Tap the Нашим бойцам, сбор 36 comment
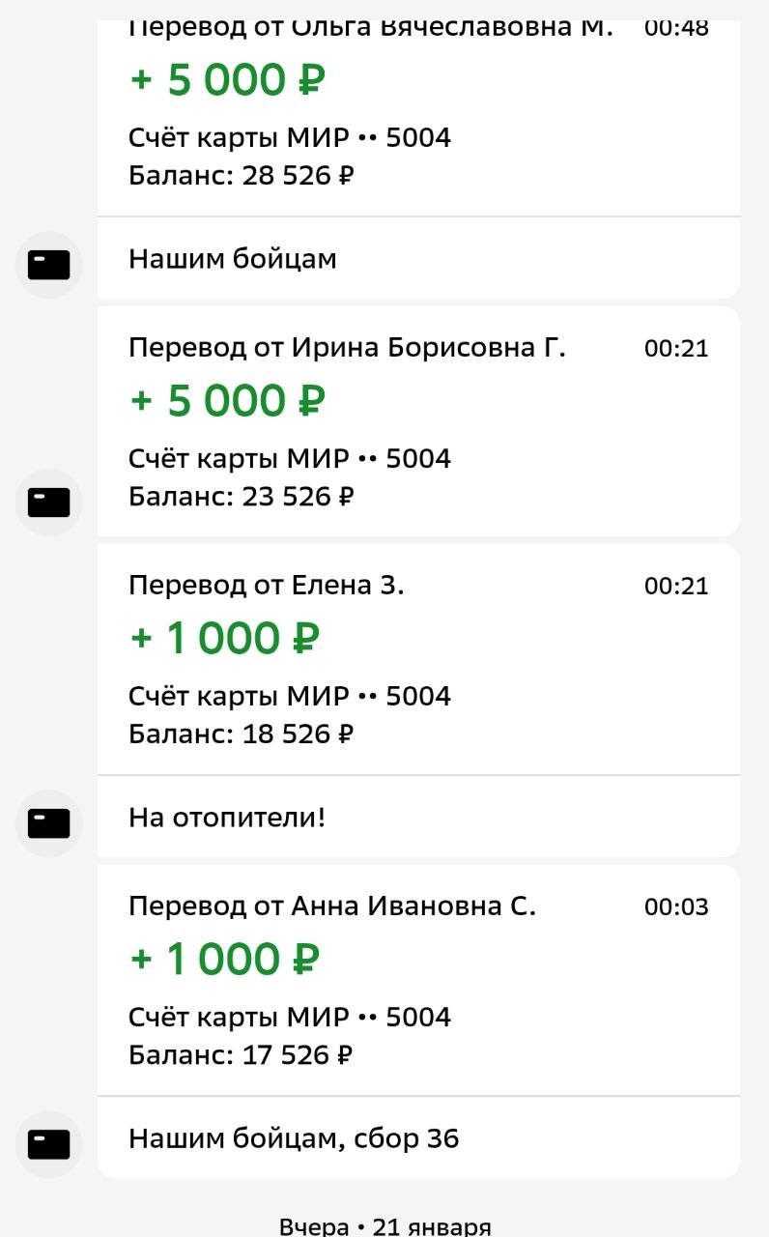Viewport: 769px width, 1237px height. 294,1139
